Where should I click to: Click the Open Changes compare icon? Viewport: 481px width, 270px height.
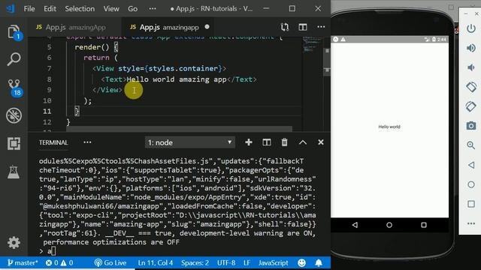click(x=285, y=27)
